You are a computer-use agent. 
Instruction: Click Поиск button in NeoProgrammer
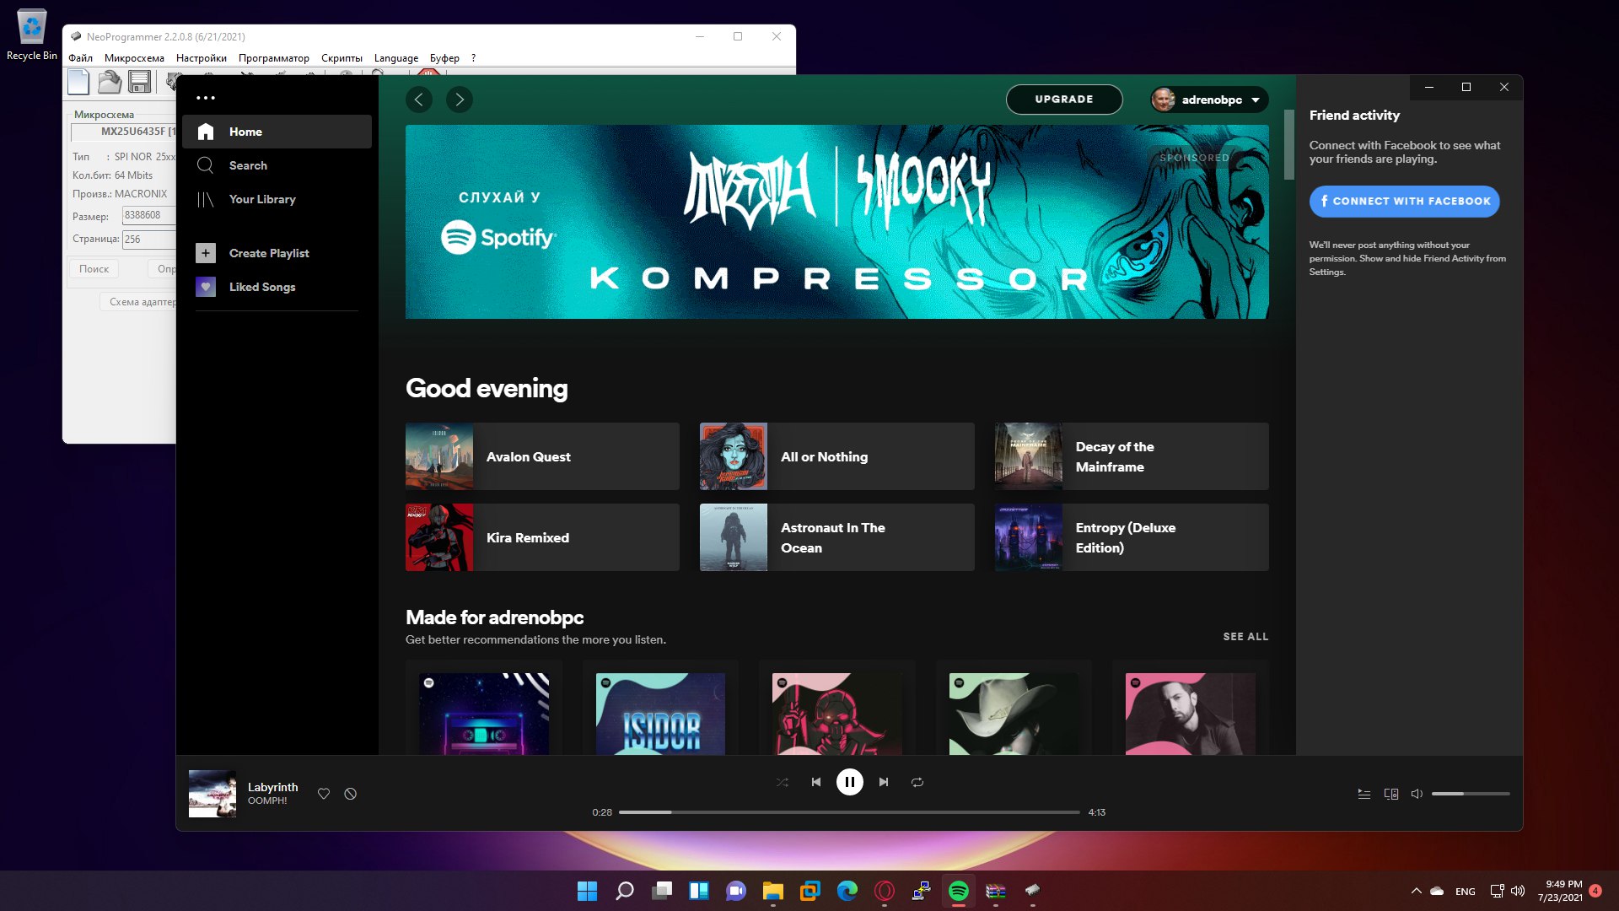click(94, 269)
